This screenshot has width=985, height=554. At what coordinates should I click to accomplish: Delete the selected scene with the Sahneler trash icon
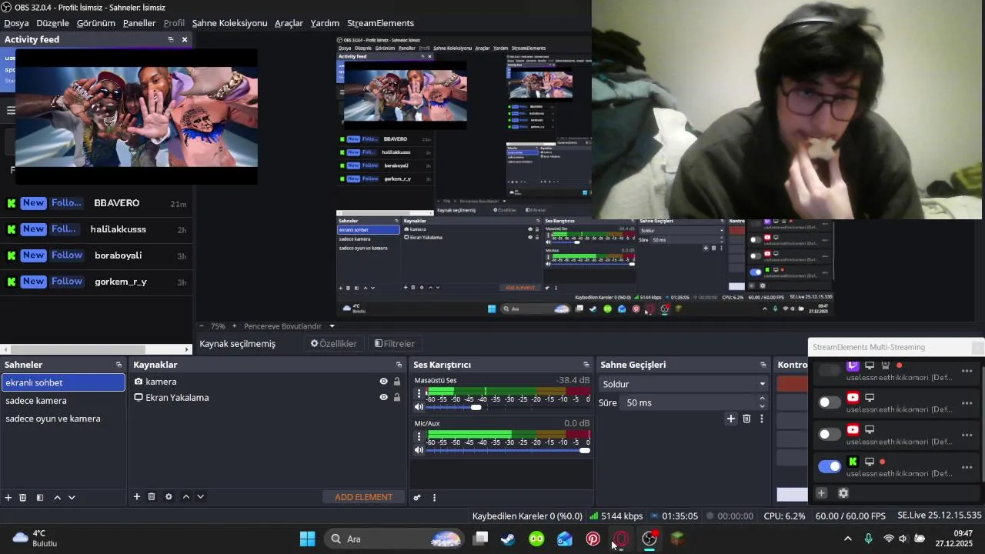[x=23, y=498]
